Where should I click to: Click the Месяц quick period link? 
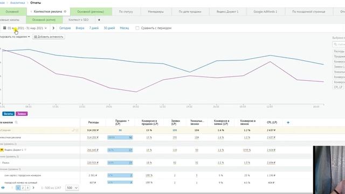pyautogui.click(x=125, y=28)
